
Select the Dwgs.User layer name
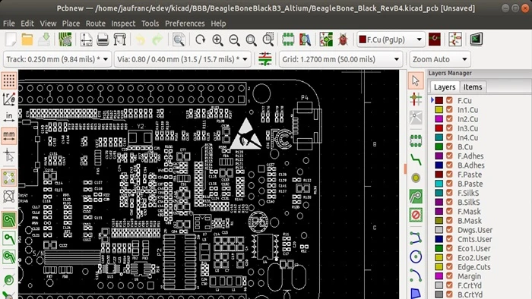pos(475,230)
